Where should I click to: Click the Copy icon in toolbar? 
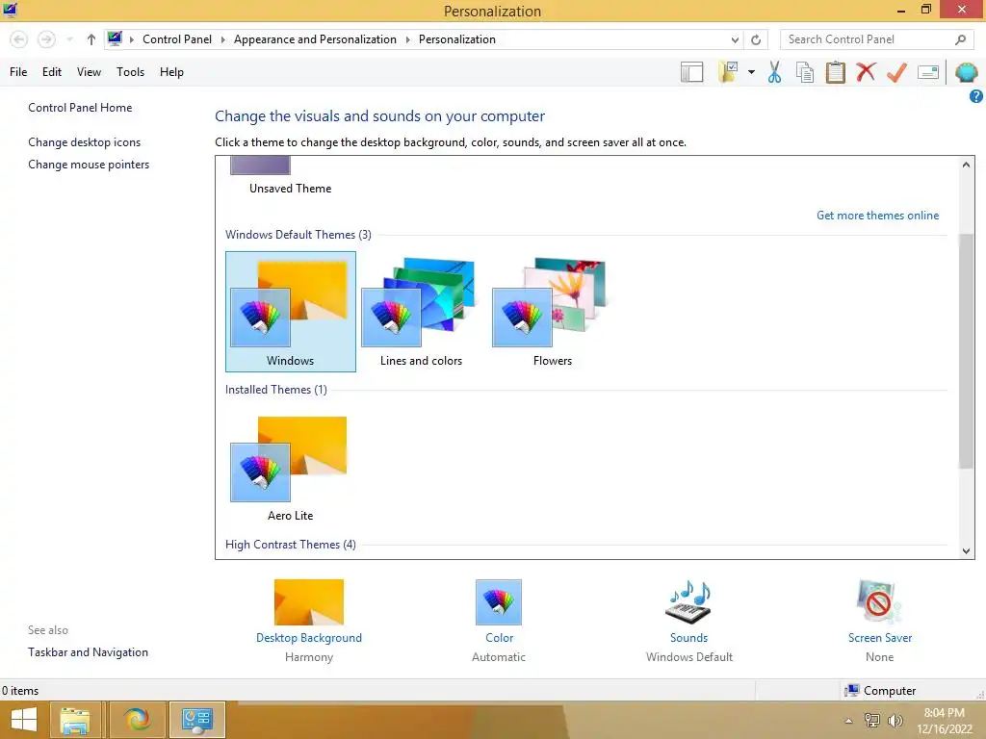coord(805,72)
